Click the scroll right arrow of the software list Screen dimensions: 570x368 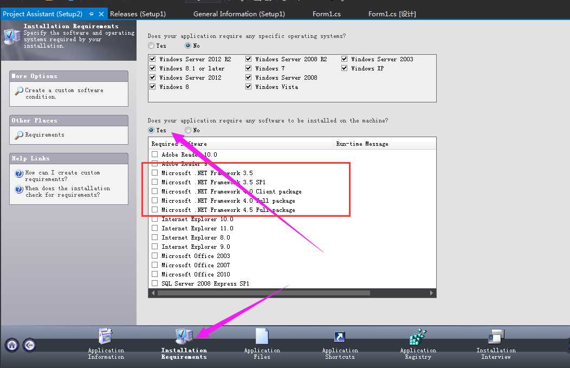431,293
